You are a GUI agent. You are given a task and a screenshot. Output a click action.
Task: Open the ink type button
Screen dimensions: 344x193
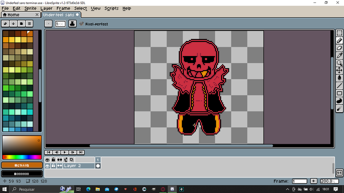click(x=72, y=24)
